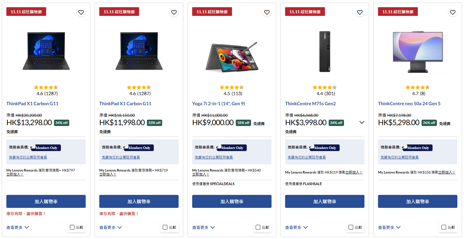
Task: Favorite the ThinkCentre M75s Gen2
Action: 360,12
